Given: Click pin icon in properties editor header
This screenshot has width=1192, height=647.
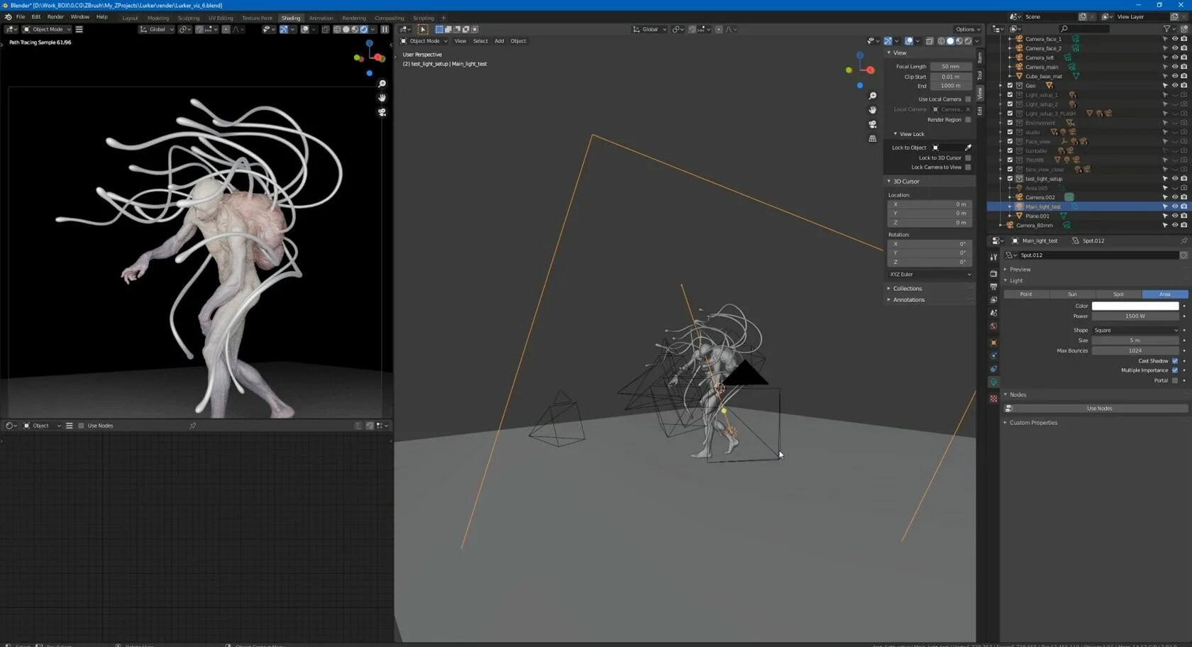Looking at the screenshot, I should tap(1183, 240).
